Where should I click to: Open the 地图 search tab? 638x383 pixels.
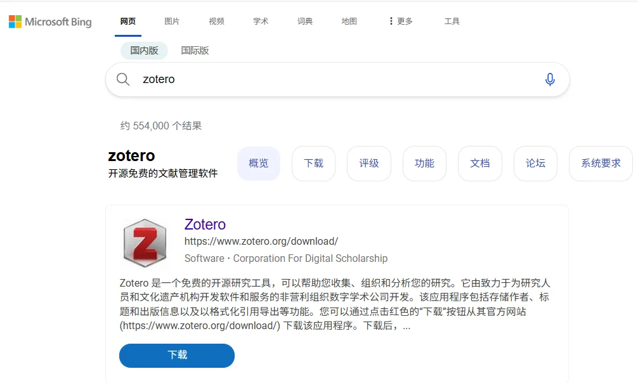pyautogui.click(x=349, y=21)
